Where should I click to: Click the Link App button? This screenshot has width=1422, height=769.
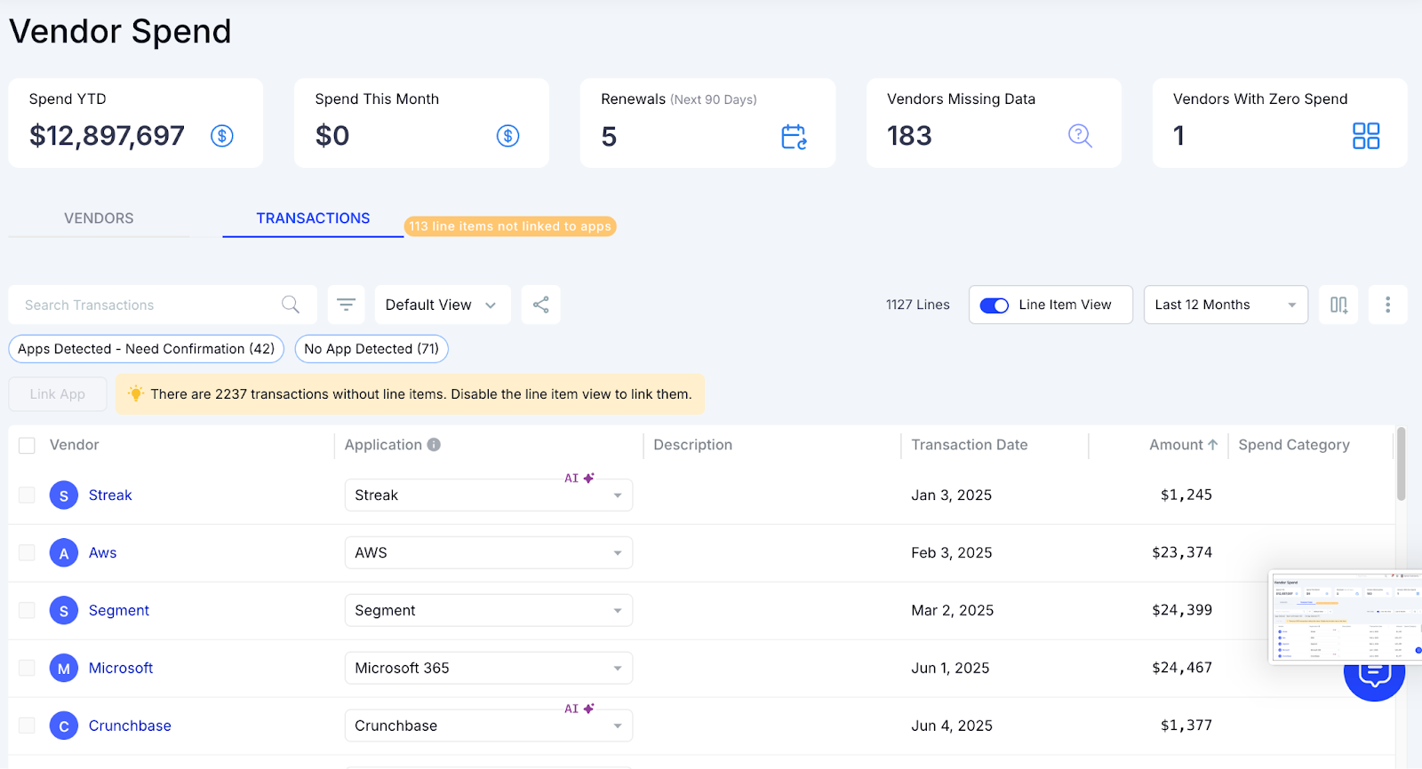[x=58, y=394]
